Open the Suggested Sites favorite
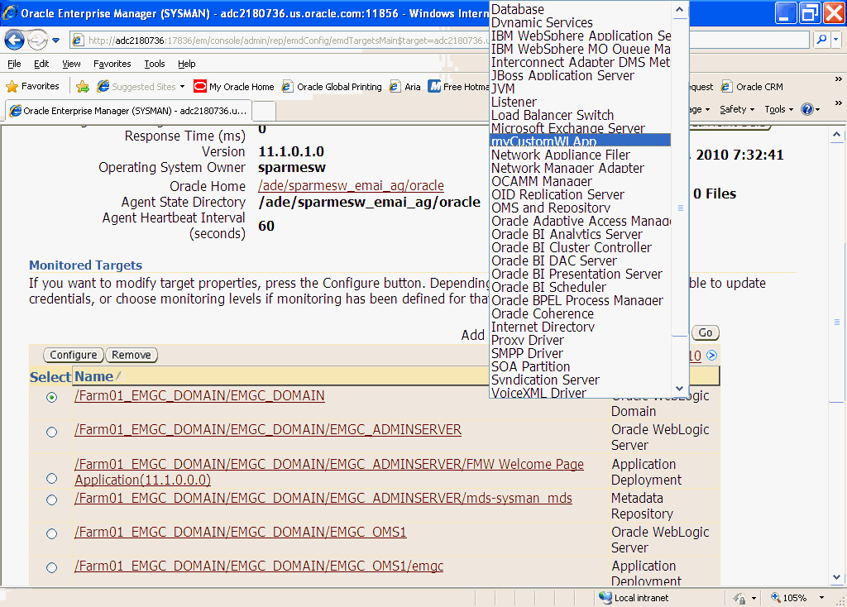This screenshot has height=607, width=847. (141, 86)
